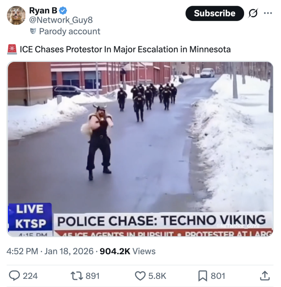Image resolution: width=281 pixels, height=287 pixels.
Task: Click the repost arrows icon
Action: click(x=77, y=276)
